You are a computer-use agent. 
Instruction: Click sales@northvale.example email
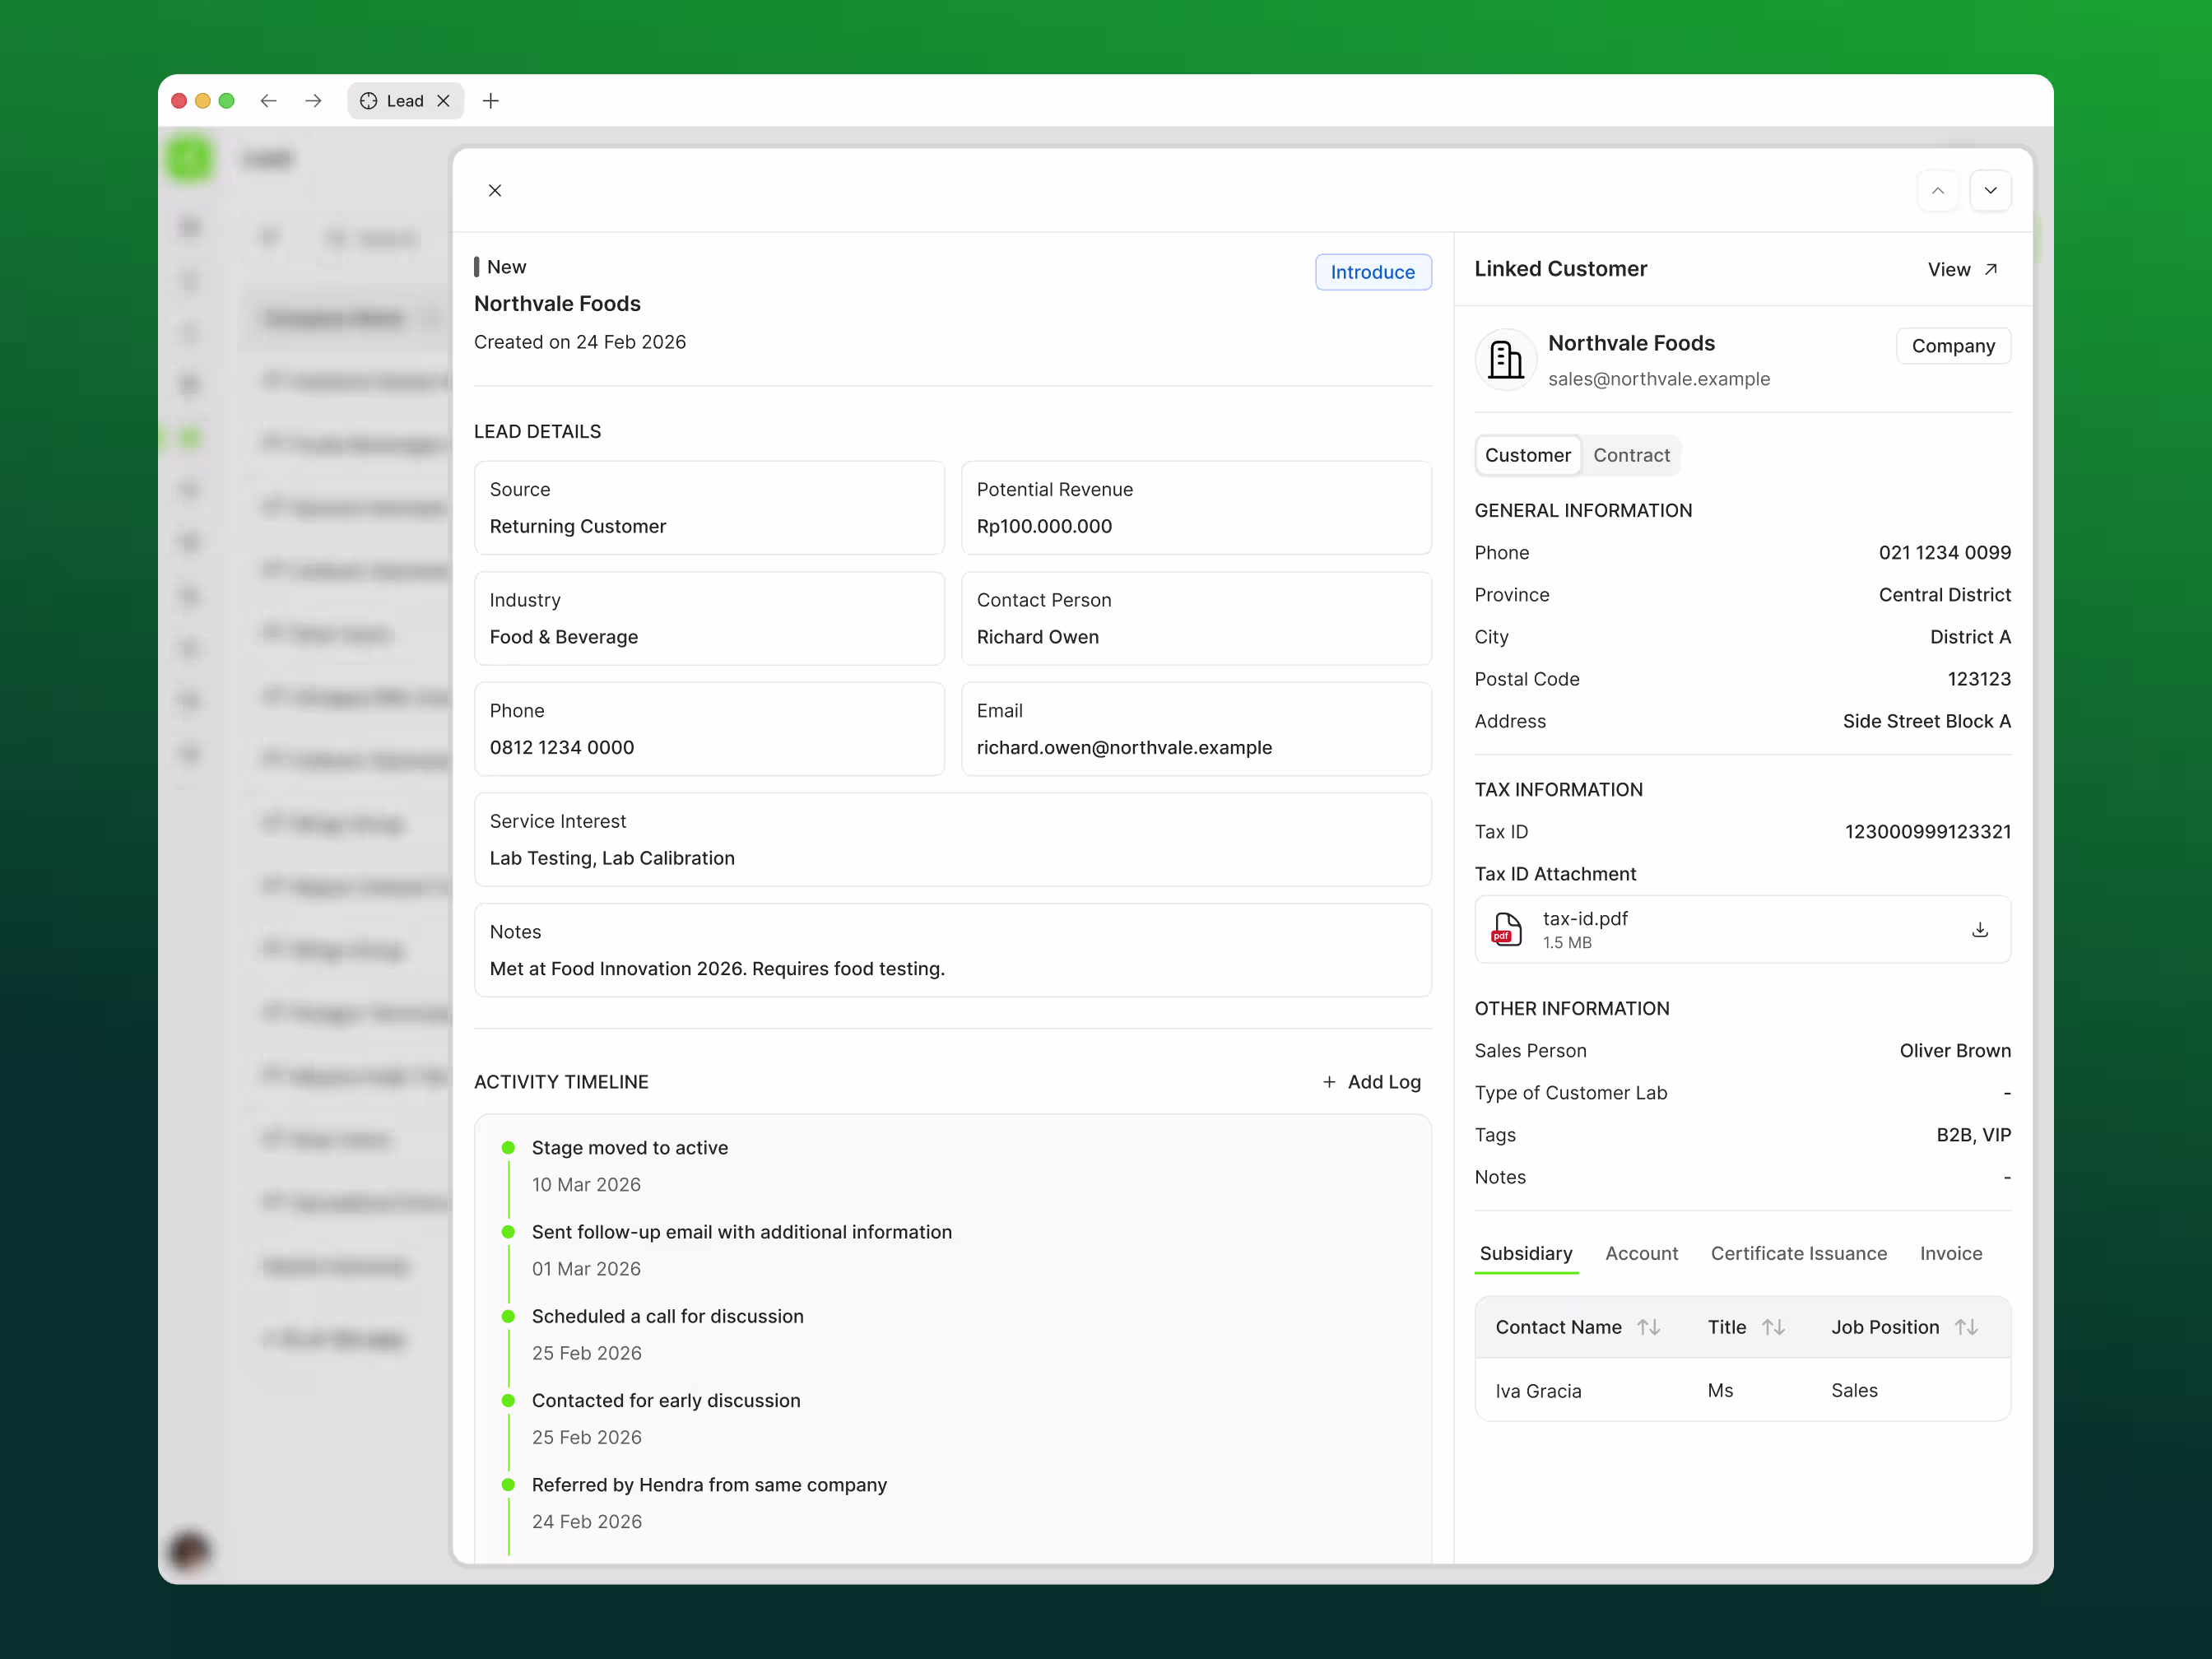(x=1659, y=379)
